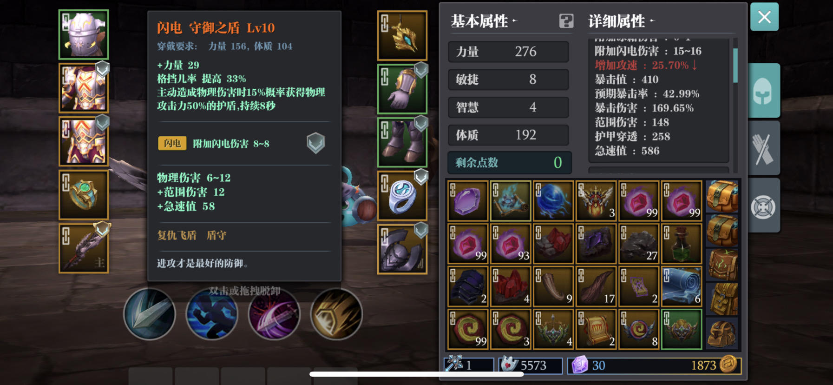Close the character panel with X
Viewport: 833px width, 385px height.
coord(764,17)
